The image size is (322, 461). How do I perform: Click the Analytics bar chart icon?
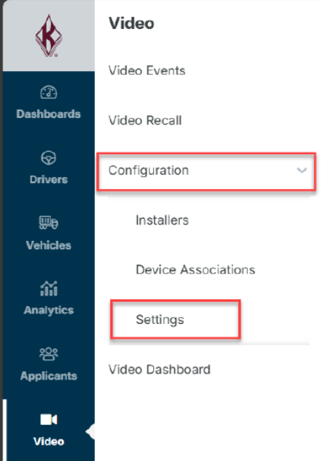(x=49, y=288)
